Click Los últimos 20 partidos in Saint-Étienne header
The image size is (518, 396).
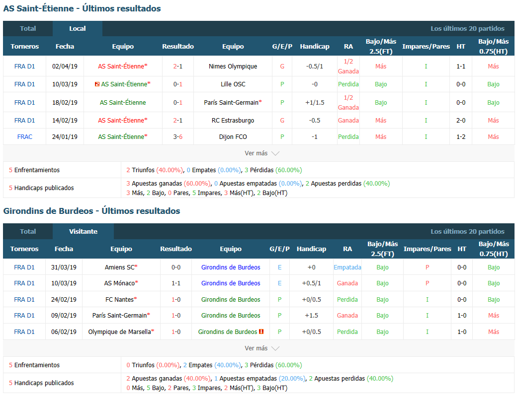pyautogui.click(x=467, y=29)
